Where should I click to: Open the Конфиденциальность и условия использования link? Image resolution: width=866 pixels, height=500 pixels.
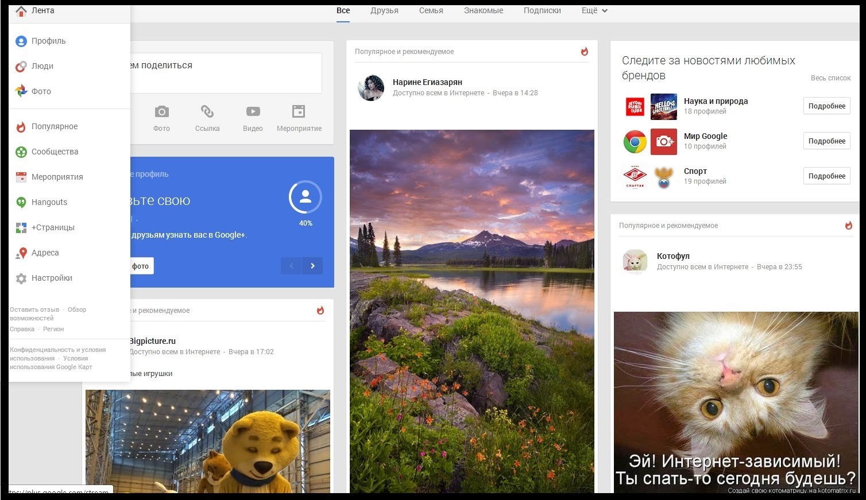(x=57, y=354)
